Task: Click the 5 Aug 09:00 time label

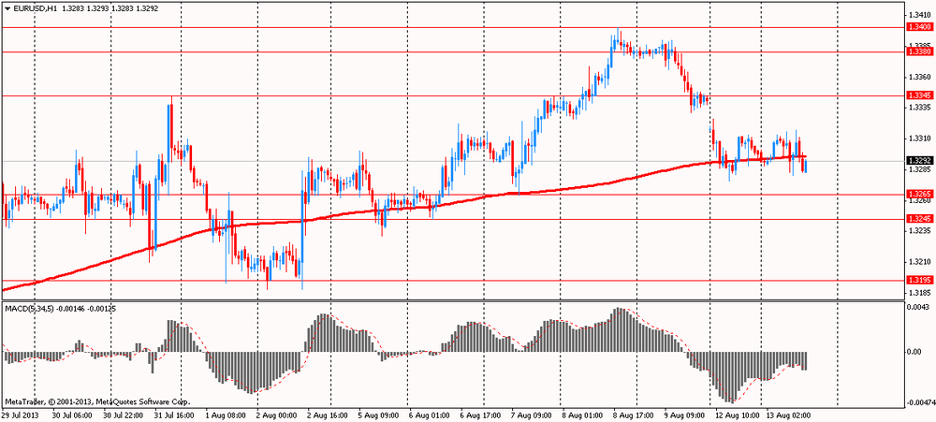Action: (378, 415)
